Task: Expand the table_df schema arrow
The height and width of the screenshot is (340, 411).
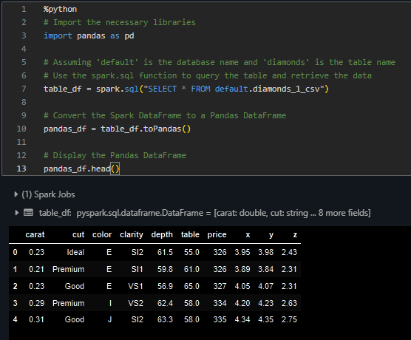Action: 16,213
